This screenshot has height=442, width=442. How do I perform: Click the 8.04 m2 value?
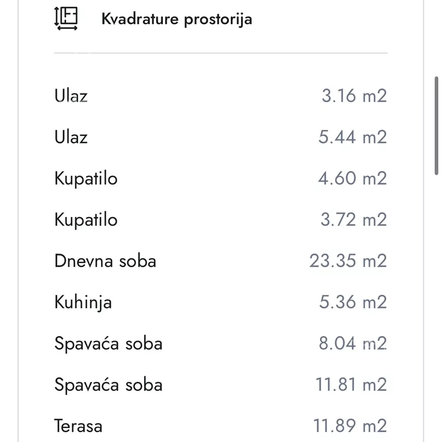click(x=352, y=343)
